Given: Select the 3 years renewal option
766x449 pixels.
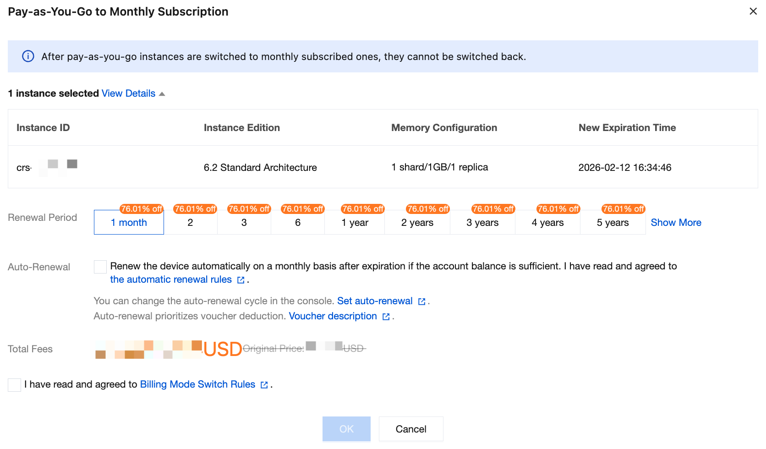Looking at the screenshot, I should click(482, 223).
